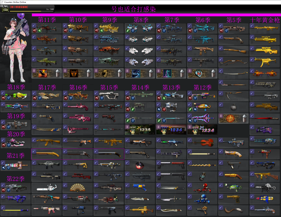Select the octopus tentacle weapon with girl
Image resolution: width=281 pixels, height=217 pixels.
coord(108,199)
